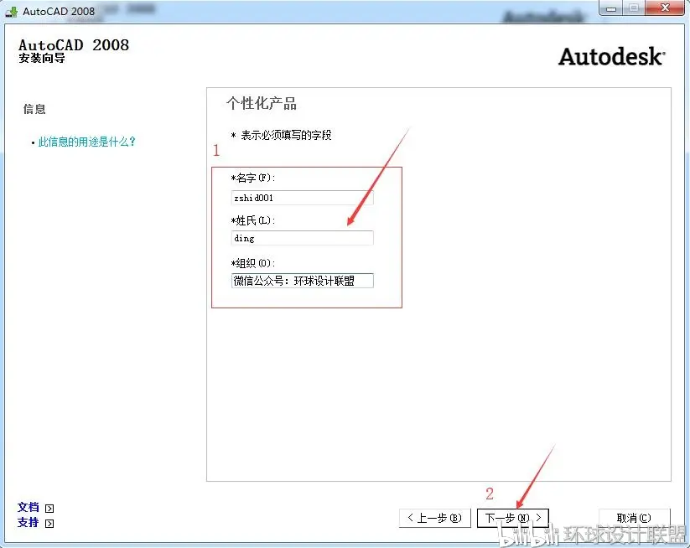Continue with the 下一步(N) button
The height and width of the screenshot is (548, 690).
(512, 518)
